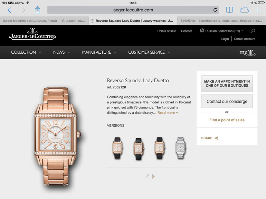This screenshot has width=266, height=199.
Task: Click Make an appointment in boutiques button
Action: click(x=227, y=84)
